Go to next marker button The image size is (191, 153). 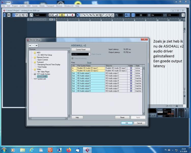52,15
